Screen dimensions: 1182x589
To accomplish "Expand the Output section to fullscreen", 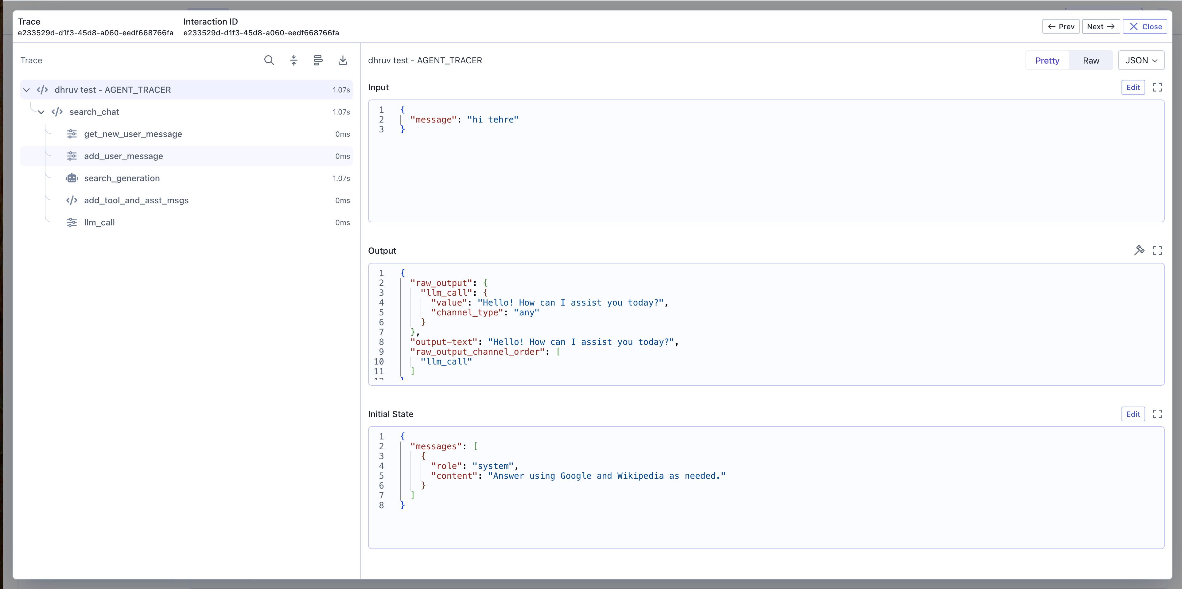I will point(1157,250).
